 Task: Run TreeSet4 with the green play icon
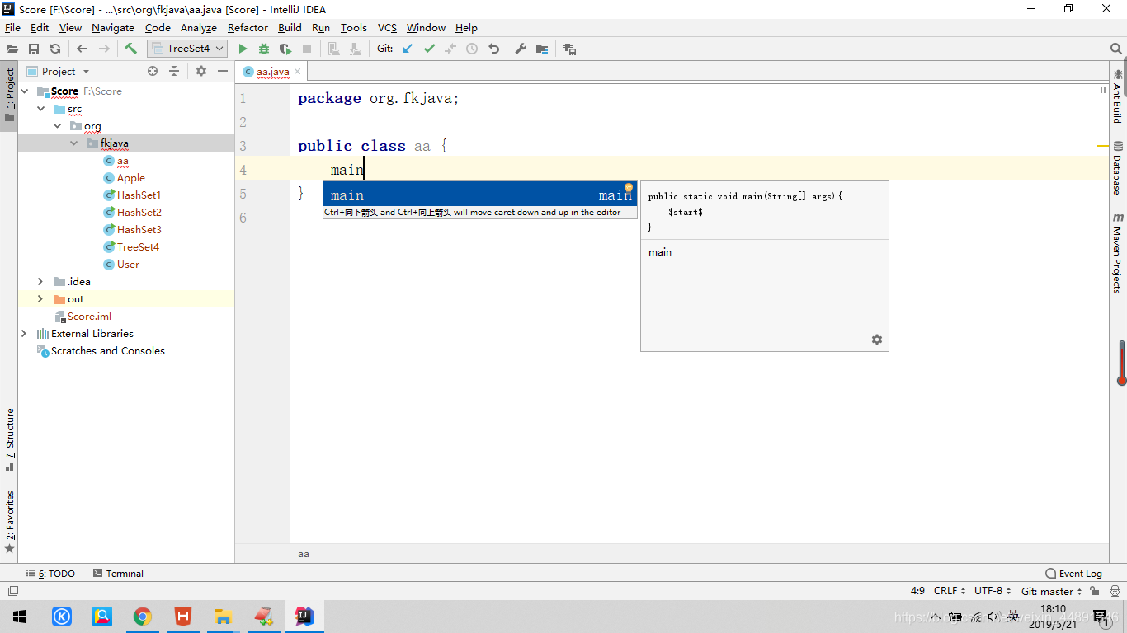pos(243,49)
